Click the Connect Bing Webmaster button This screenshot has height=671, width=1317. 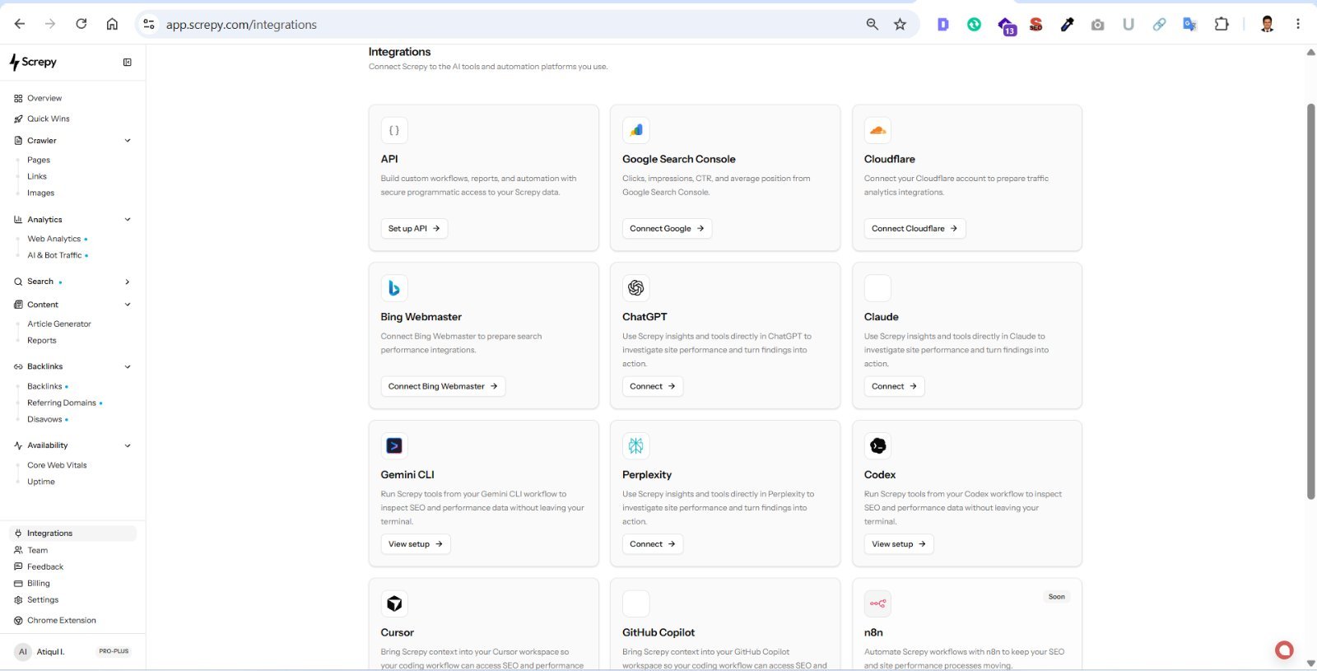coord(443,386)
